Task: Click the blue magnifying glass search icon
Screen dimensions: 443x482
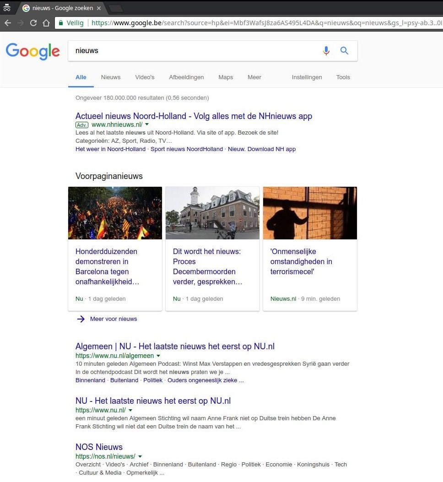Action: click(344, 51)
